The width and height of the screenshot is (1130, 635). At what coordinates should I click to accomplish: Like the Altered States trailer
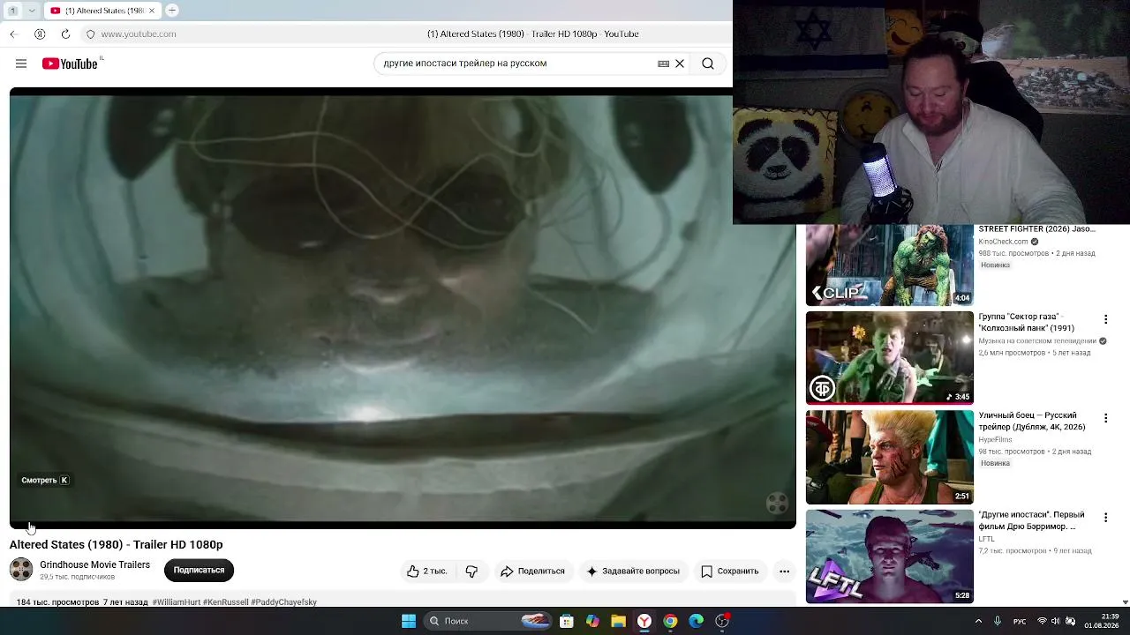426,571
